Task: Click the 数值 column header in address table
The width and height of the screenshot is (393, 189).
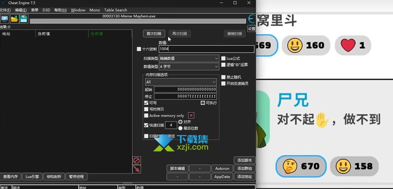Action: click(196, 187)
